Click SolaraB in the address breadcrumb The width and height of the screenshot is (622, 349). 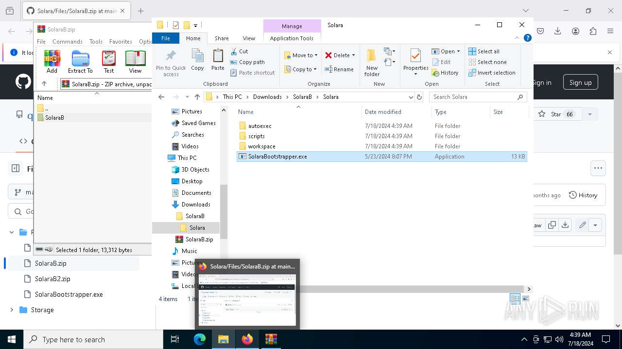pyautogui.click(x=302, y=97)
